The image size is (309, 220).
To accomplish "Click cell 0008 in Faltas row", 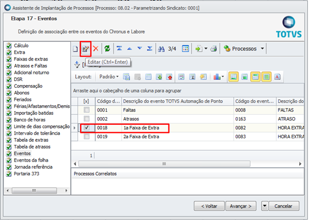I will coord(255,110).
